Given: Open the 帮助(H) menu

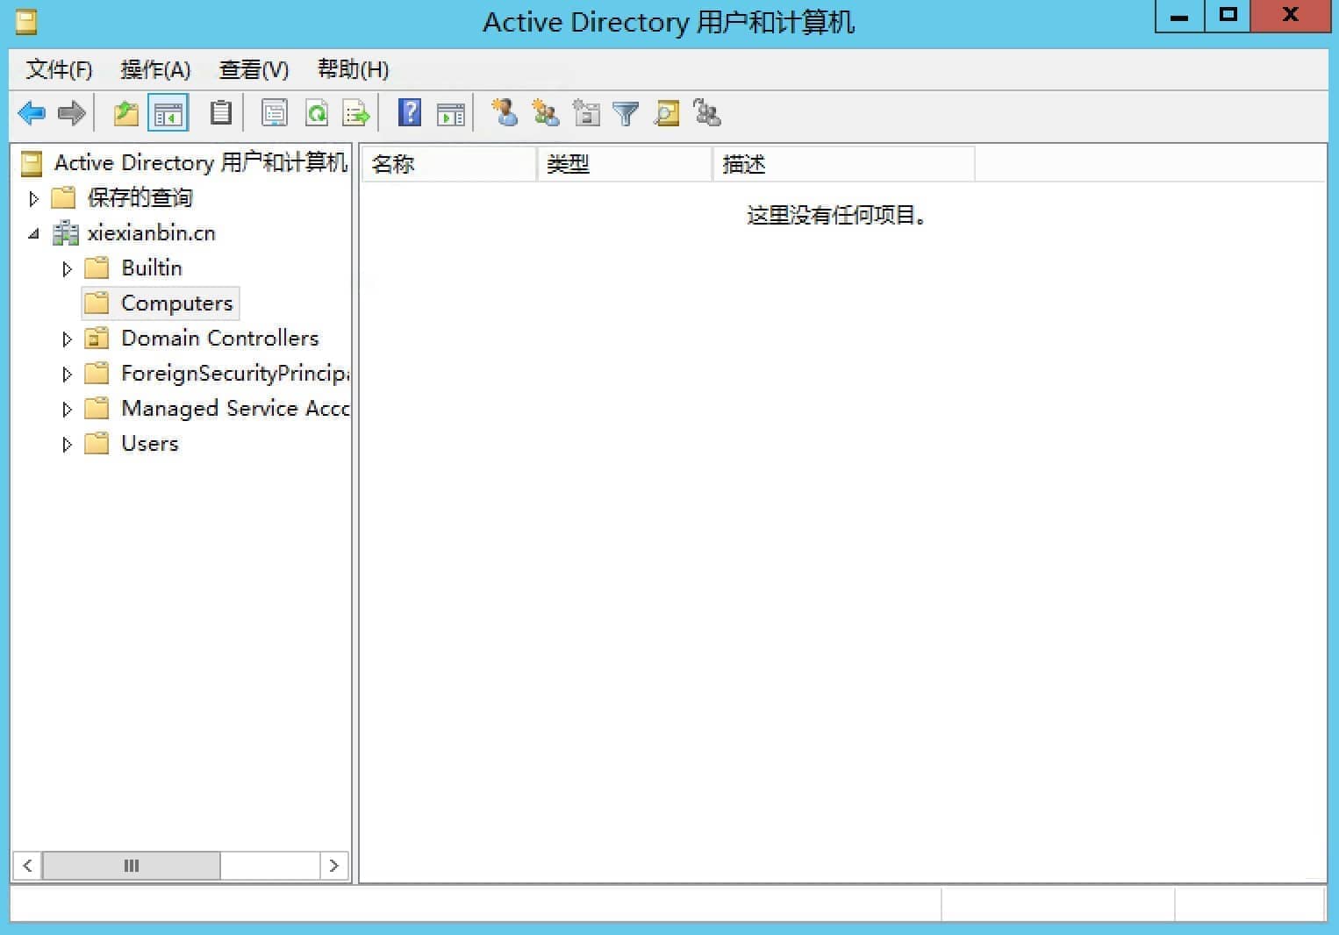Looking at the screenshot, I should tap(353, 69).
